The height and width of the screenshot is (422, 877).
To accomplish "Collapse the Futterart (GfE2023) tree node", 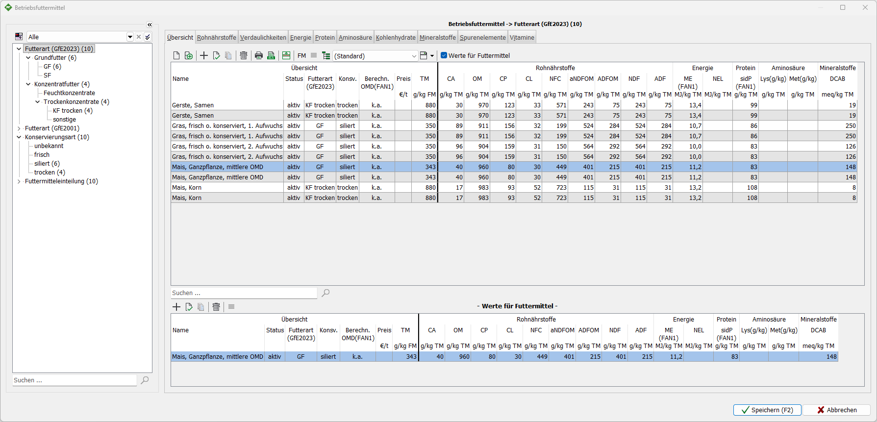I will tap(19, 49).
